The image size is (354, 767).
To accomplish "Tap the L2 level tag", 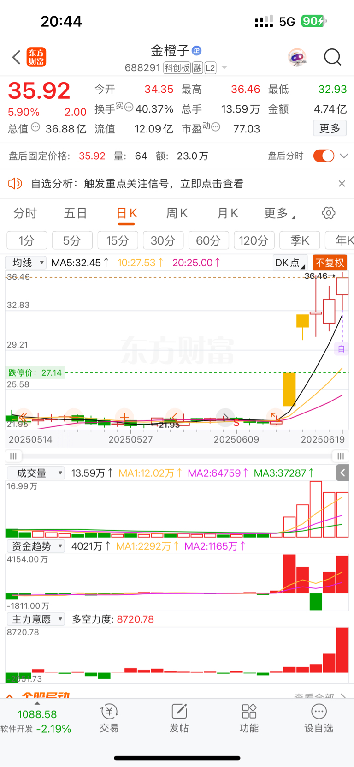I will coord(210,68).
